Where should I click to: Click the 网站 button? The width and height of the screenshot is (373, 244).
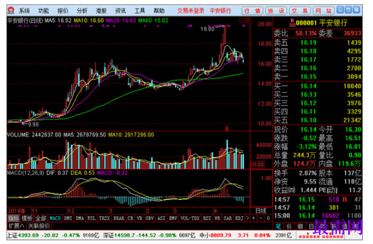point(323,11)
